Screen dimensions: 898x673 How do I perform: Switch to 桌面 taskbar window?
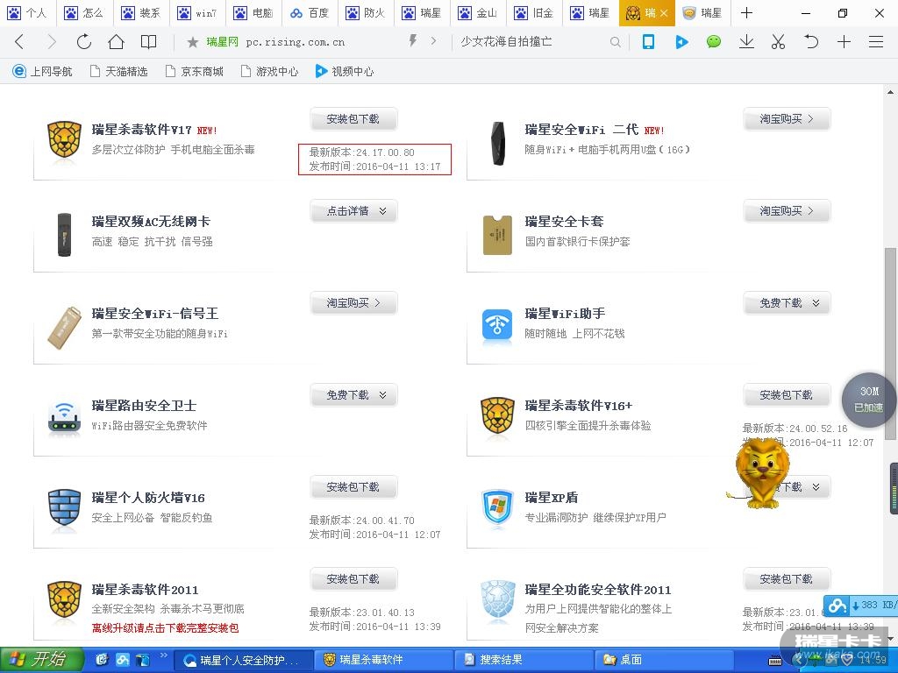tap(663, 660)
